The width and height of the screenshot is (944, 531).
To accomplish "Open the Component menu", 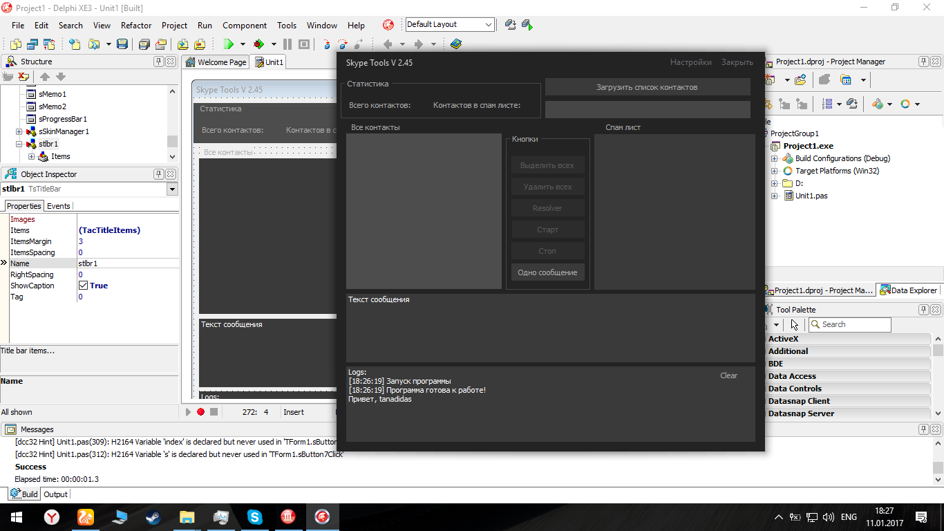I will (245, 25).
